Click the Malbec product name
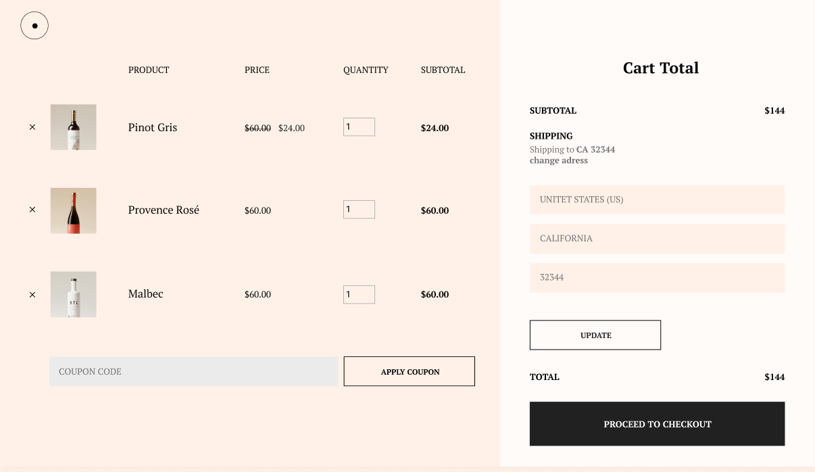 point(146,293)
